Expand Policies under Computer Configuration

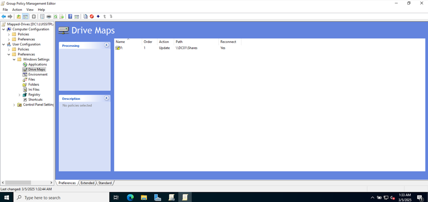coord(9,34)
